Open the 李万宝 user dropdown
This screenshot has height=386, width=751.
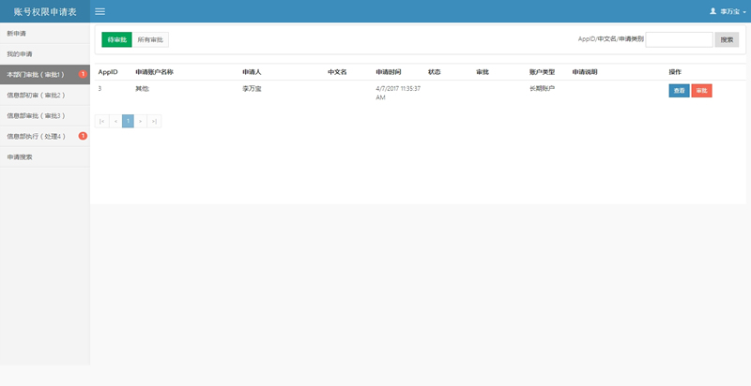tap(728, 11)
